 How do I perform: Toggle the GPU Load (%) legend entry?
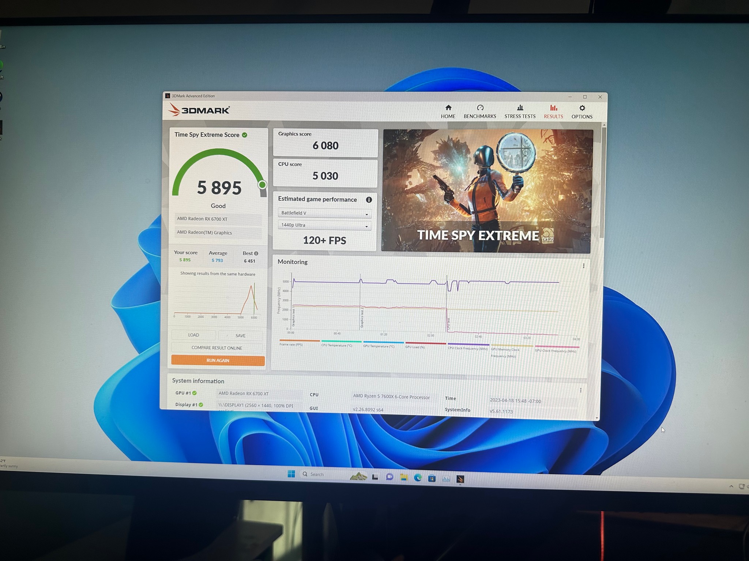click(x=425, y=345)
